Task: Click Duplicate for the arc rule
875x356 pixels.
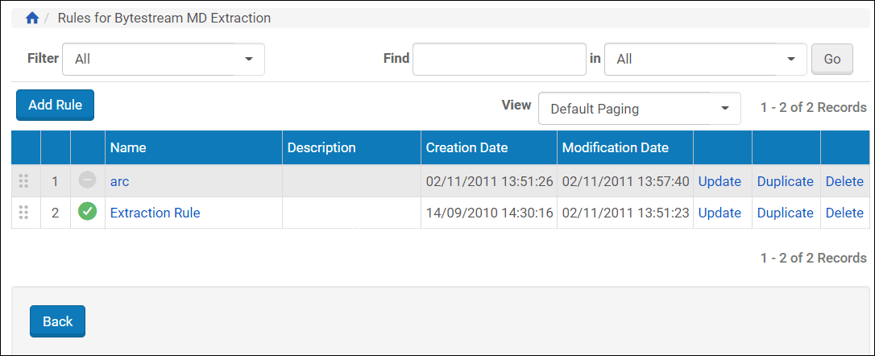Action: pyautogui.click(x=785, y=181)
